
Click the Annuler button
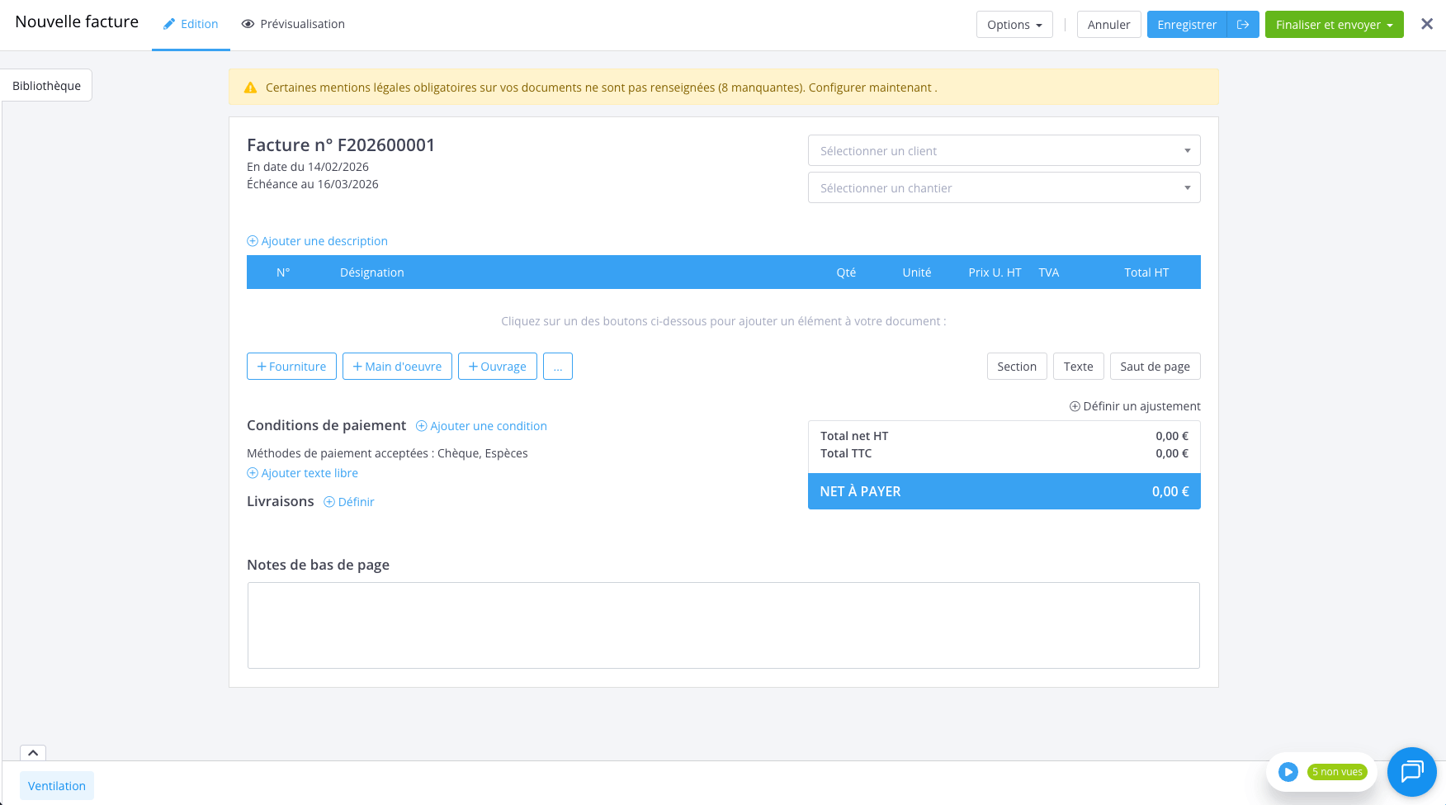pyautogui.click(x=1108, y=25)
